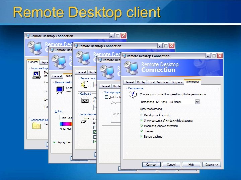Enable the Desktop background checkbox

point(142,115)
